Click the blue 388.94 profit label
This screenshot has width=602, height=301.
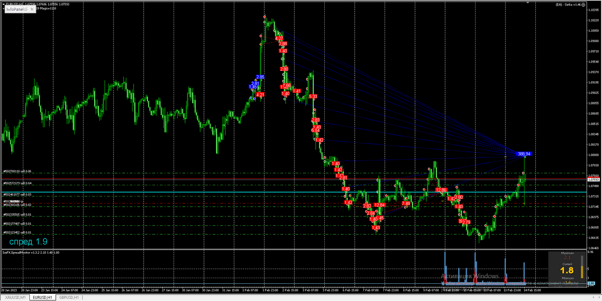point(524,154)
